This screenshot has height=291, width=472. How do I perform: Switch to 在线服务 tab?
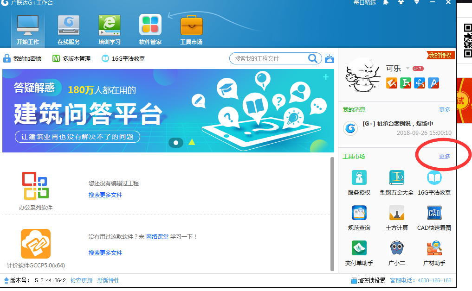pyautogui.click(x=69, y=30)
